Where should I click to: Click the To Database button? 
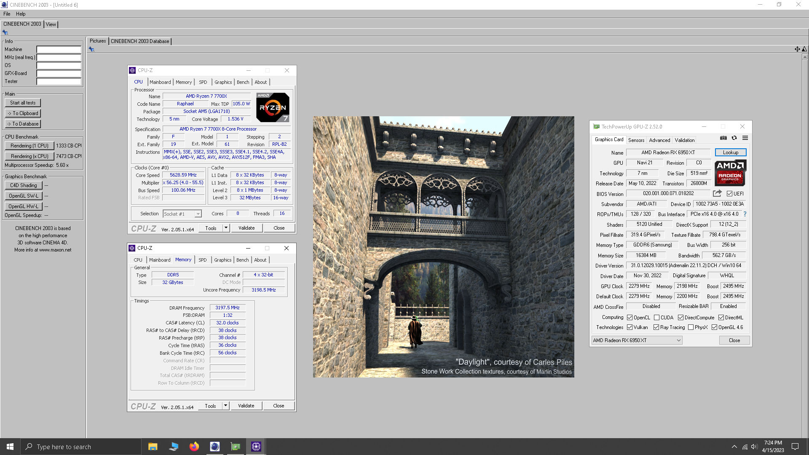pyautogui.click(x=23, y=124)
